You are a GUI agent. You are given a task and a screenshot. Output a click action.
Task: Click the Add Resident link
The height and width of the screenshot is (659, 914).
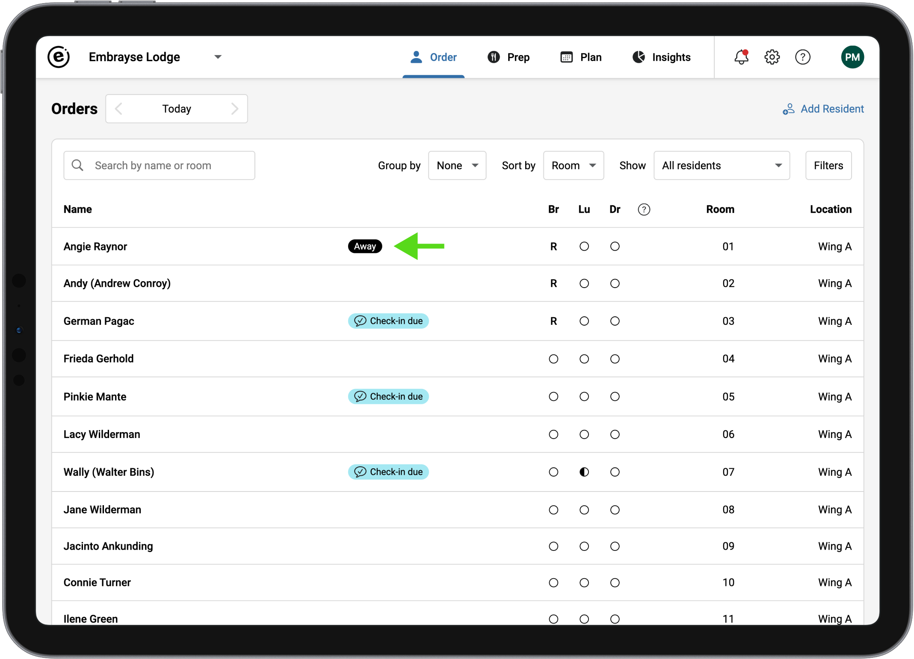tap(823, 109)
